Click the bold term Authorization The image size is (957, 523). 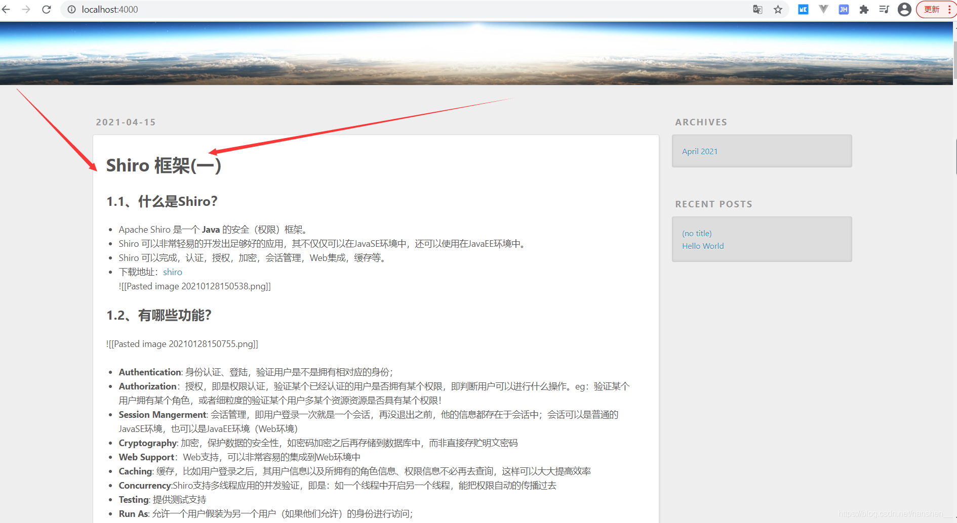148,386
